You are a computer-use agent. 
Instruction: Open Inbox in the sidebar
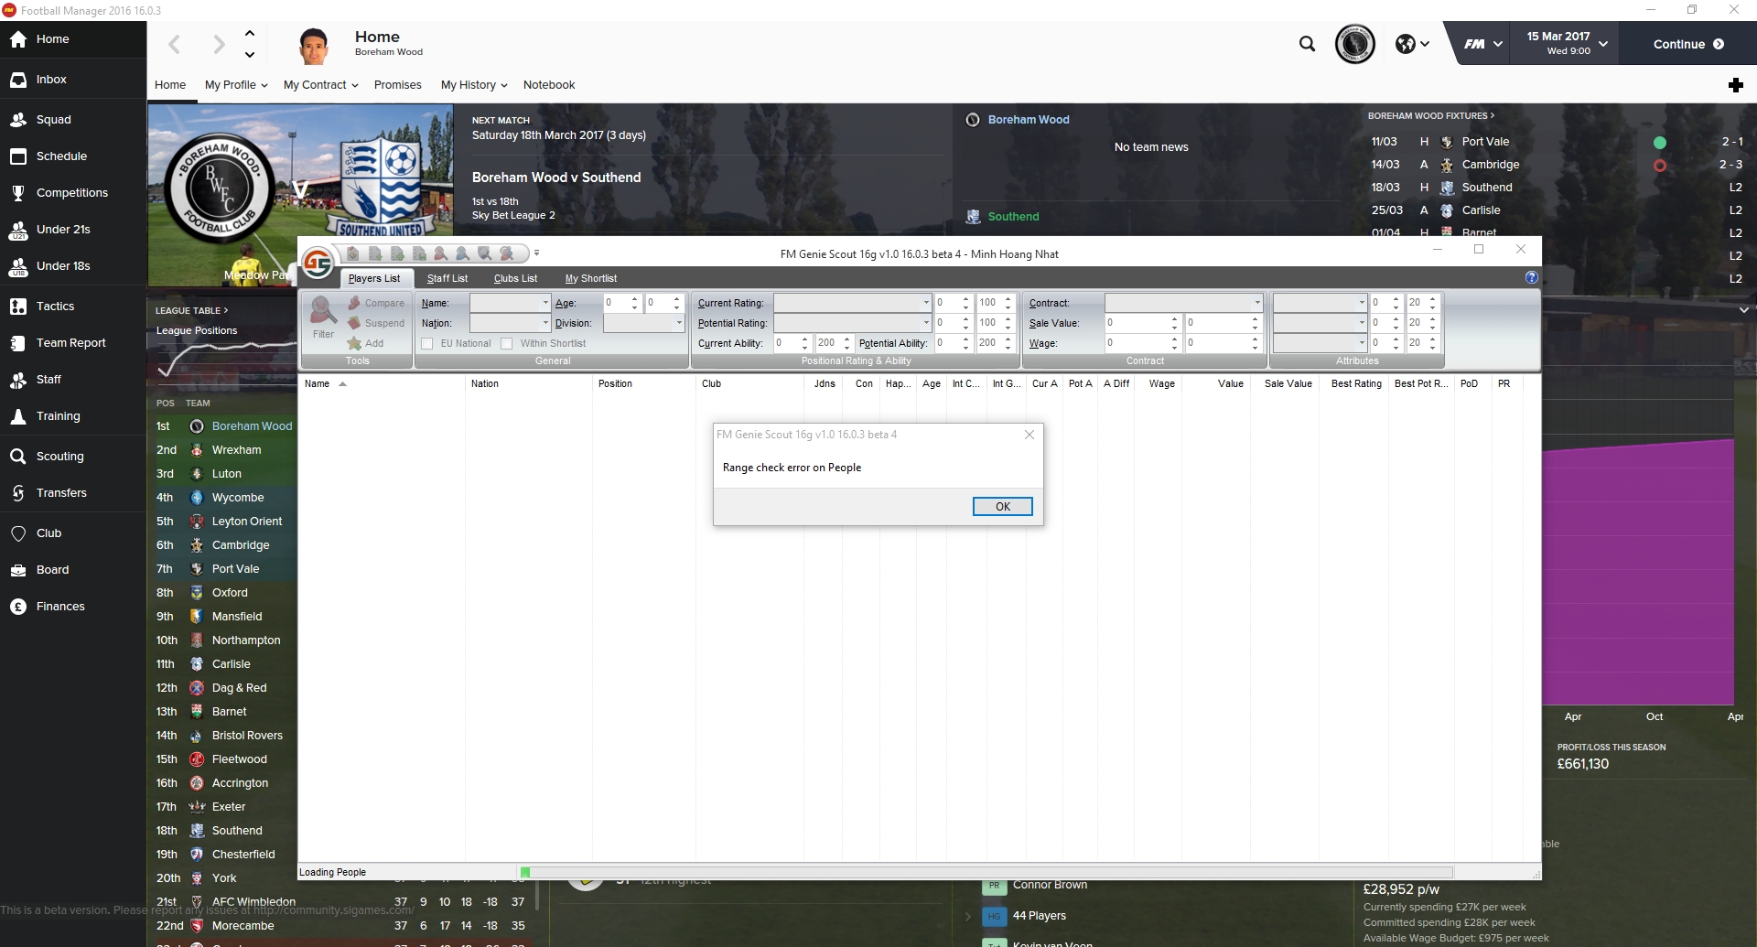pyautogui.click(x=73, y=80)
